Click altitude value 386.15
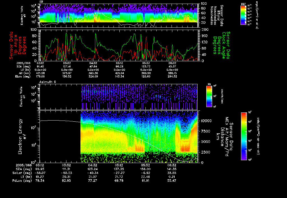Screen dimensions: 287x198 [172, 73]
